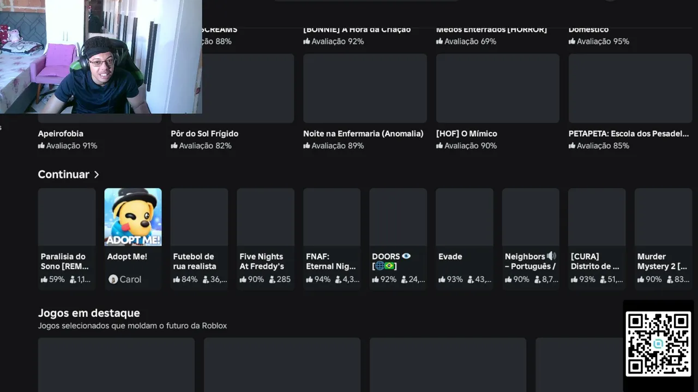Open the Adopt Me! game thumbnail
Image resolution: width=698 pixels, height=392 pixels.
[133, 217]
